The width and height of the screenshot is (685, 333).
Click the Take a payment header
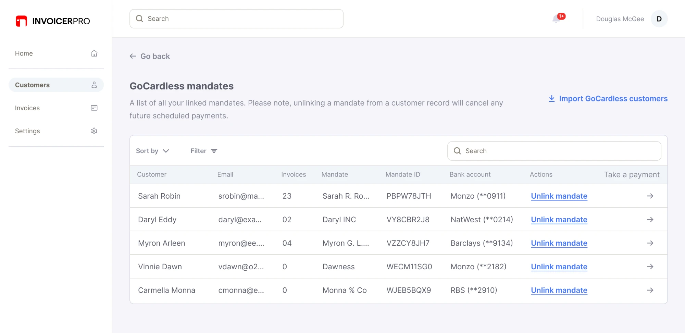click(632, 175)
